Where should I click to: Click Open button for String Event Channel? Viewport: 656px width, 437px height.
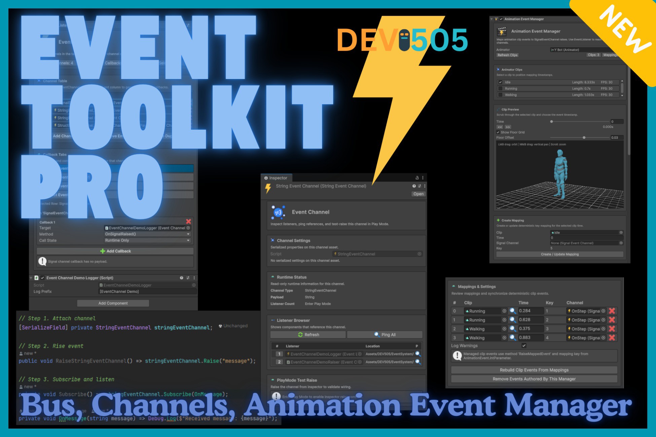point(418,194)
